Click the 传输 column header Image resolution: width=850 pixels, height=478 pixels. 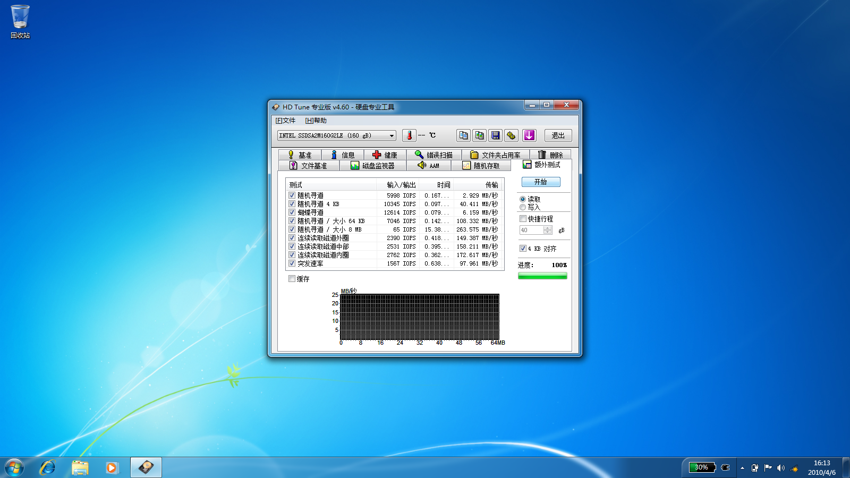(477, 185)
